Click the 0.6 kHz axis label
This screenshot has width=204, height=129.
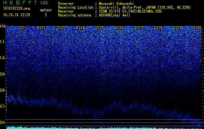(x=3, y=123)
